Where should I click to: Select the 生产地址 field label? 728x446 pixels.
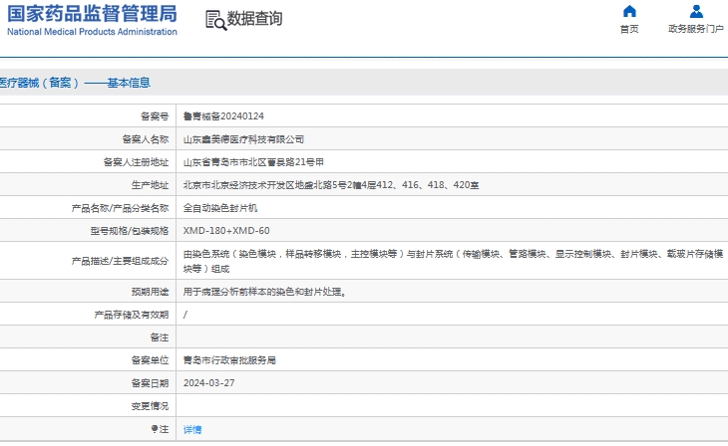[x=150, y=185]
